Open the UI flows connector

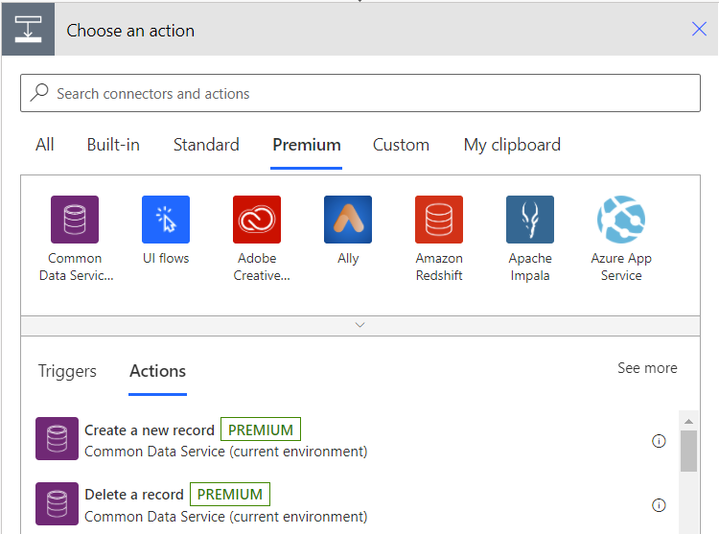click(166, 220)
